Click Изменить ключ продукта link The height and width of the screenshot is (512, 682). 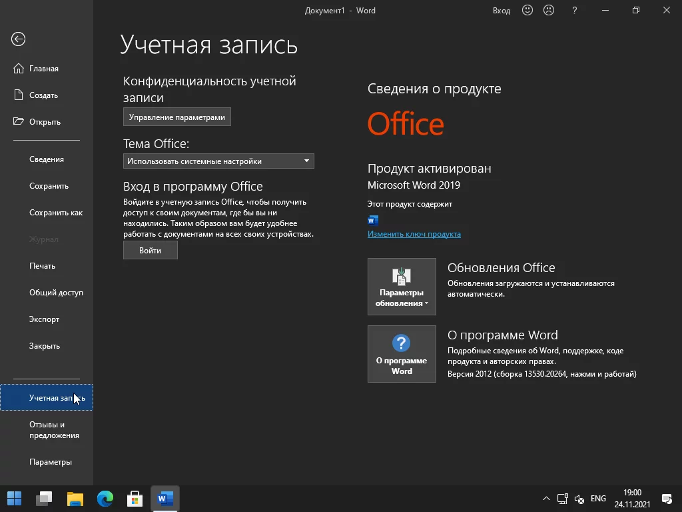tap(414, 234)
